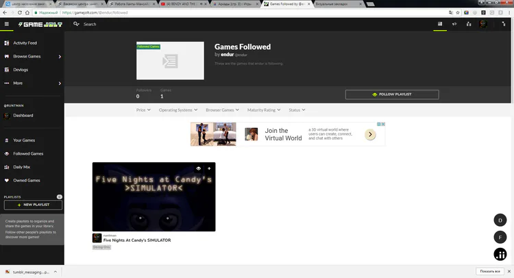Open the Browser Games filter dropdown
This screenshot has height=278, width=514.
222,110
